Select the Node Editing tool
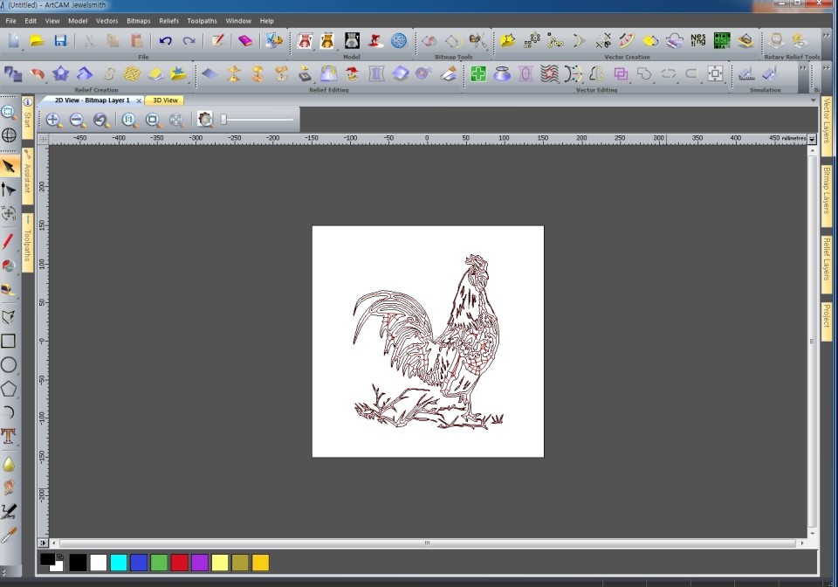The image size is (838, 587). (x=9, y=190)
